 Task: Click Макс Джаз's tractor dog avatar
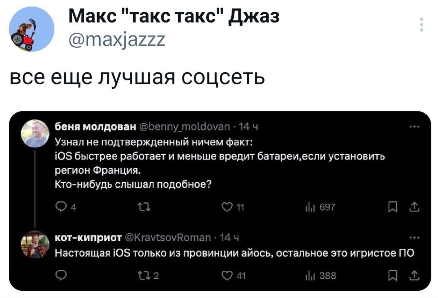coord(31,29)
